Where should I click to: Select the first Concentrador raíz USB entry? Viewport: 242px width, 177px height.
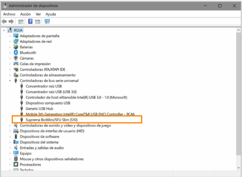click(44, 86)
